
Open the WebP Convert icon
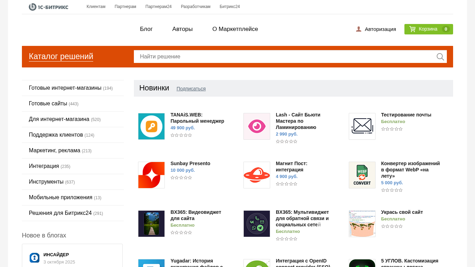click(362, 175)
